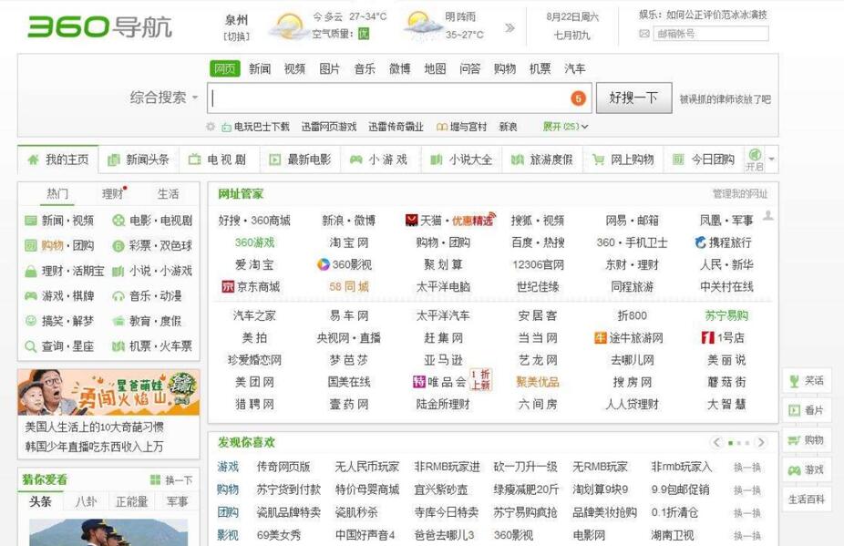Click the 好搜一下 search button
Screen dimensions: 844x546
pyautogui.click(x=633, y=98)
